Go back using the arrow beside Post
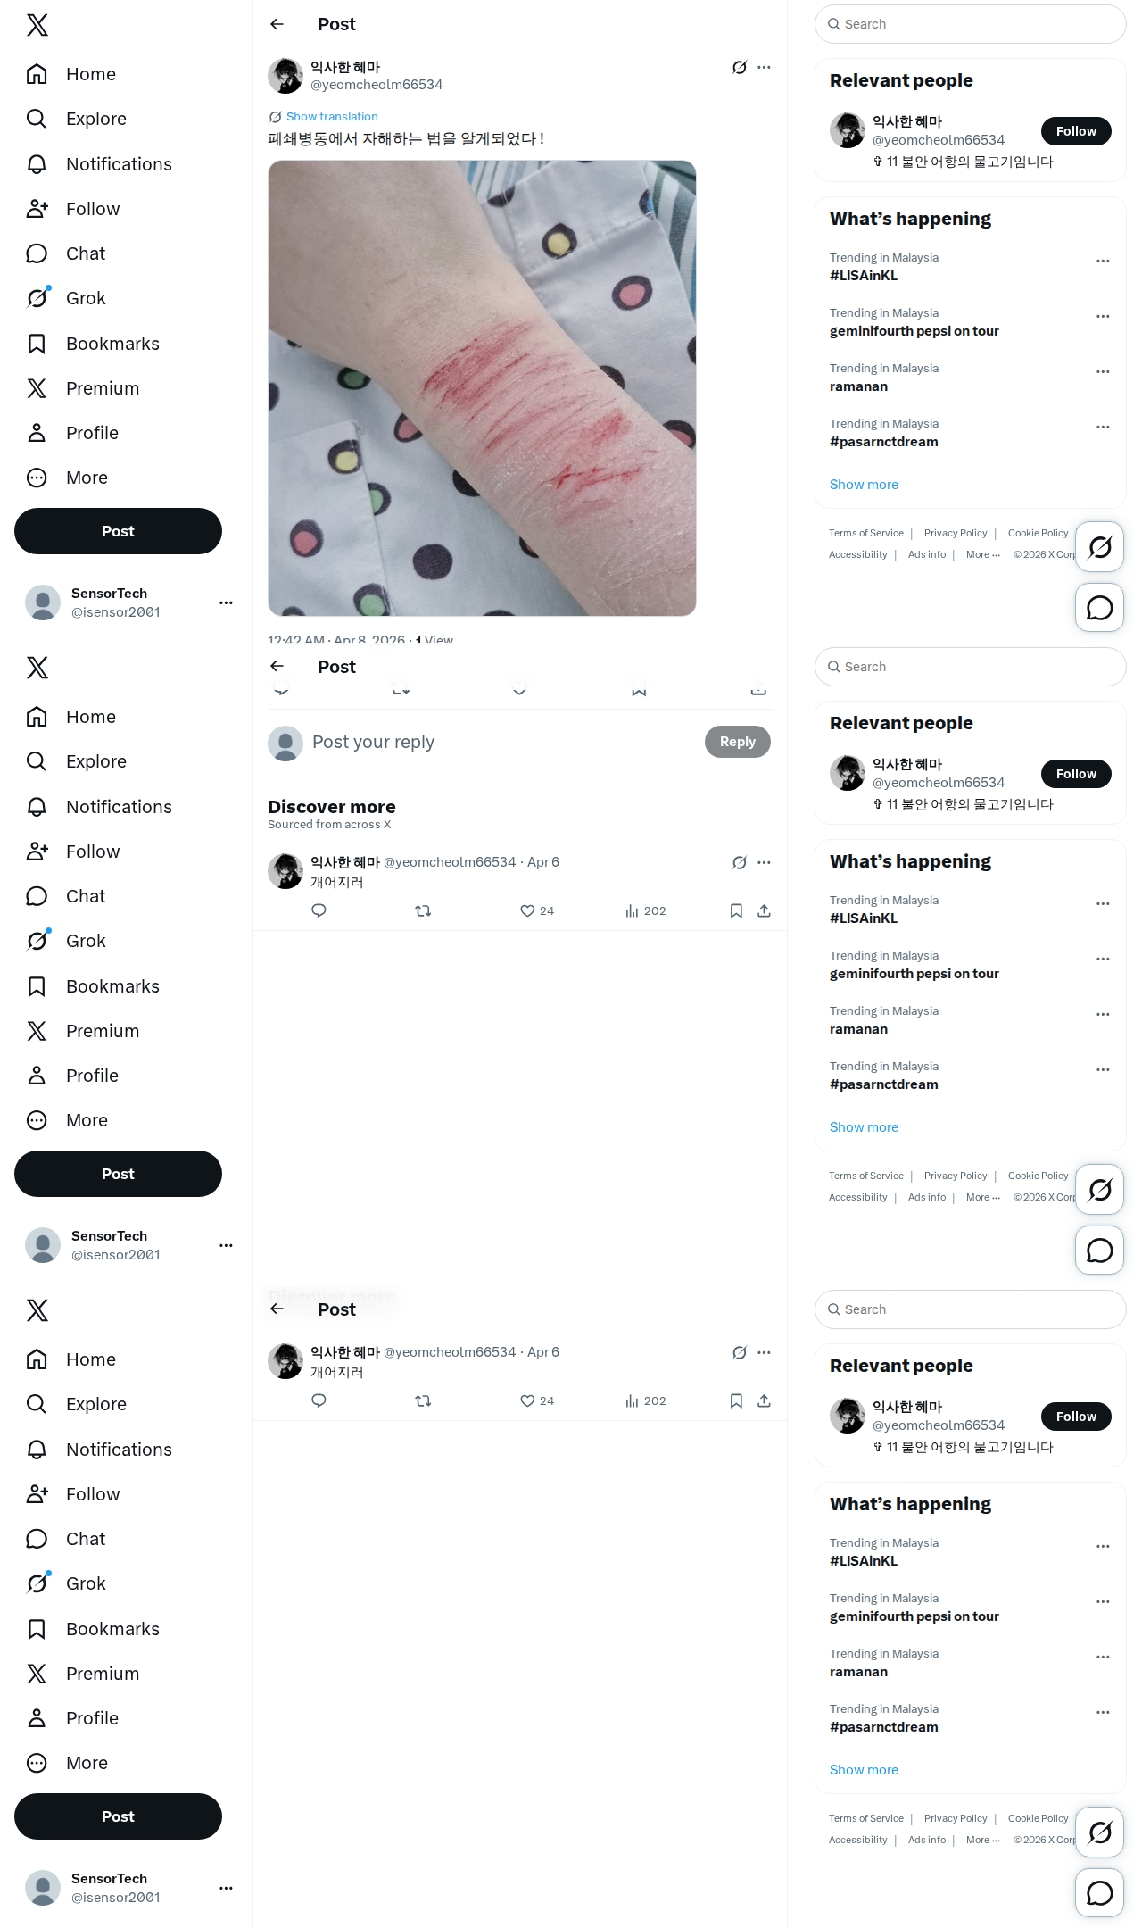This screenshot has height=1928, width=1142. point(277,24)
